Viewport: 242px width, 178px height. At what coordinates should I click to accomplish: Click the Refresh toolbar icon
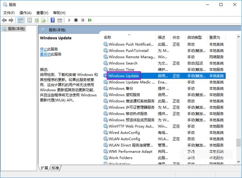tap(37, 20)
